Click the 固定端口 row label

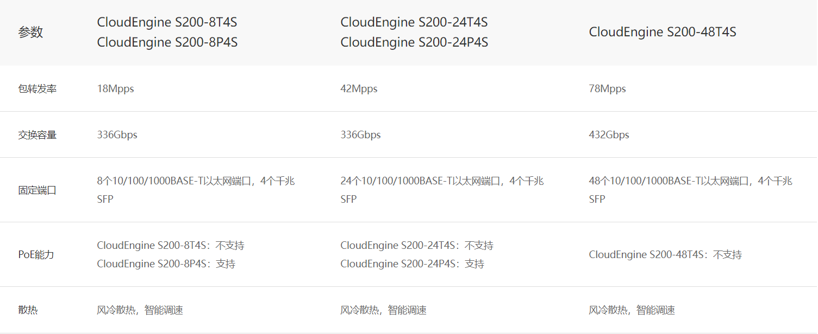point(37,190)
